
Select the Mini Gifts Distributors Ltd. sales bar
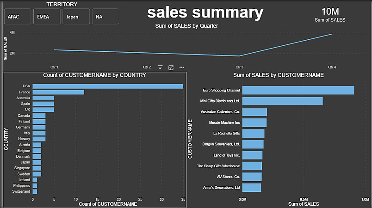click(283, 101)
